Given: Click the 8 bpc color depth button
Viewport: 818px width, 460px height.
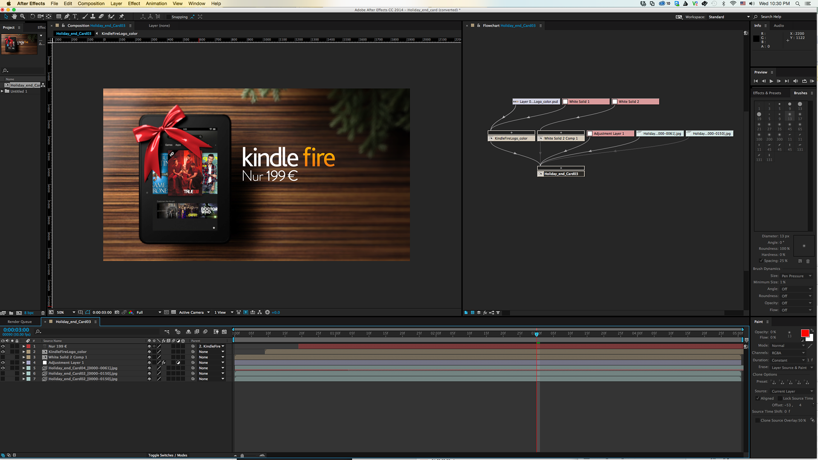Looking at the screenshot, I should pos(29,313).
